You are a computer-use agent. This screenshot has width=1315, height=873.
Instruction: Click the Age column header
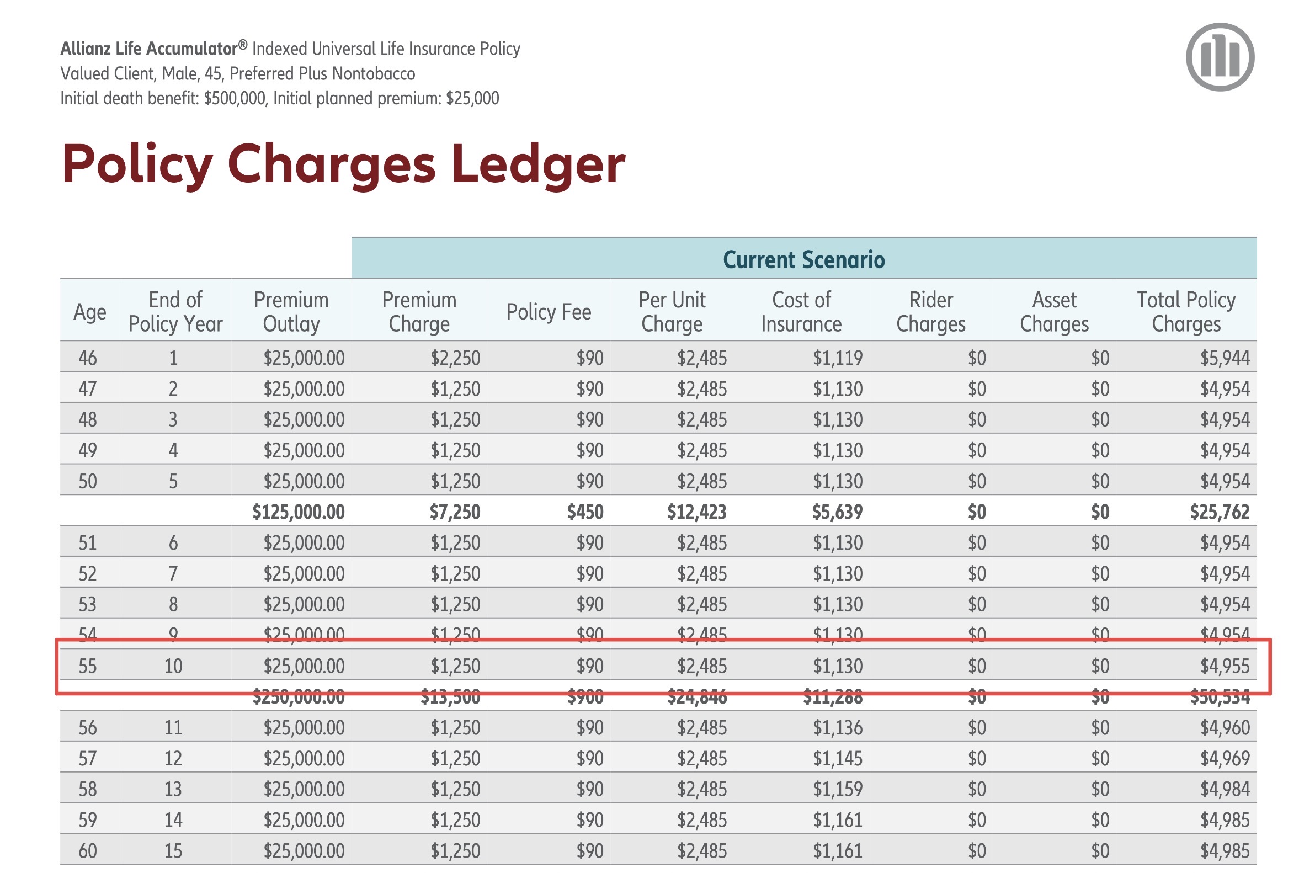click(89, 312)
